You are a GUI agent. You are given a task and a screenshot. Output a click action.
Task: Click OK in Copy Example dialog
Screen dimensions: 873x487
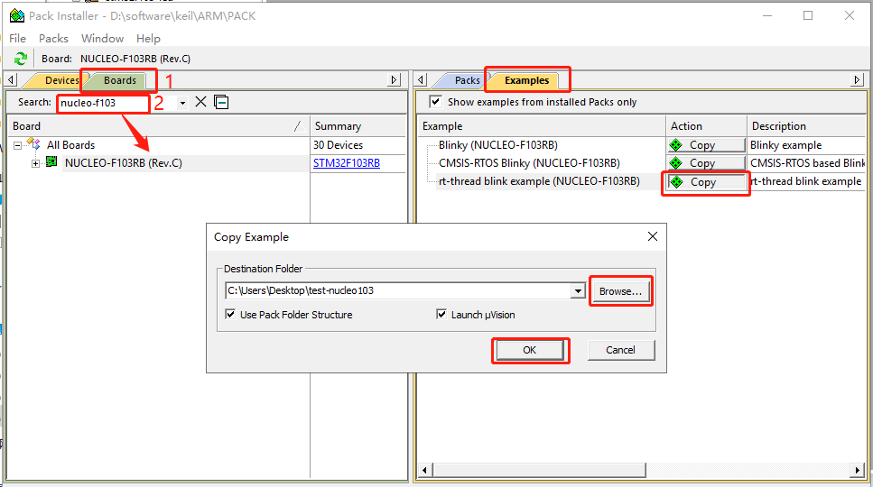pyautogui.click(x=529, y=350)
